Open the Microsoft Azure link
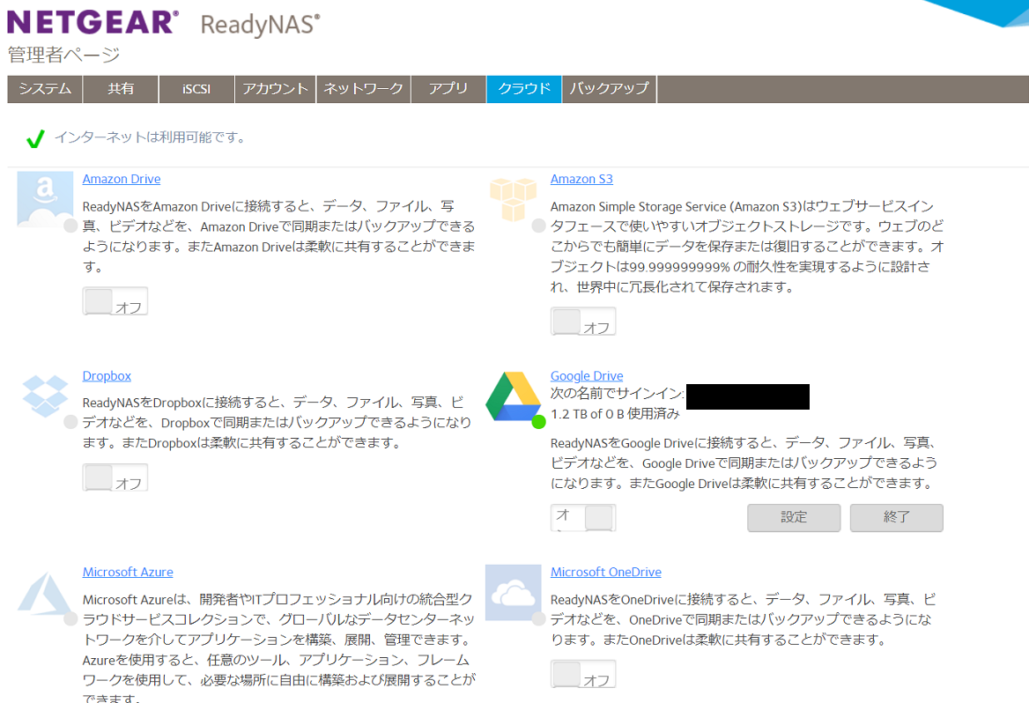1029x703 pixels. click(128, 573)
